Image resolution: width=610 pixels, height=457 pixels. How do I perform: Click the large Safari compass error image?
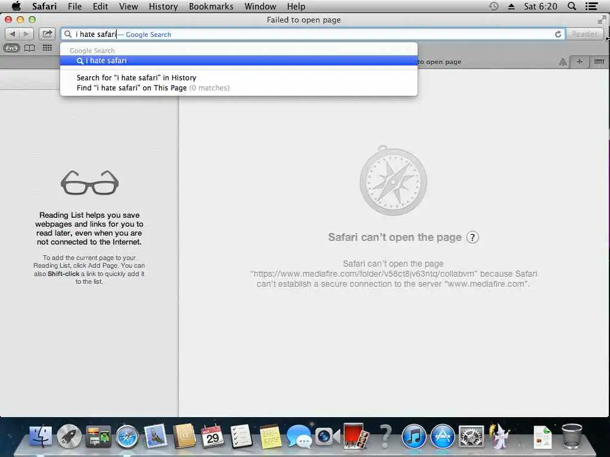point(393,181)
